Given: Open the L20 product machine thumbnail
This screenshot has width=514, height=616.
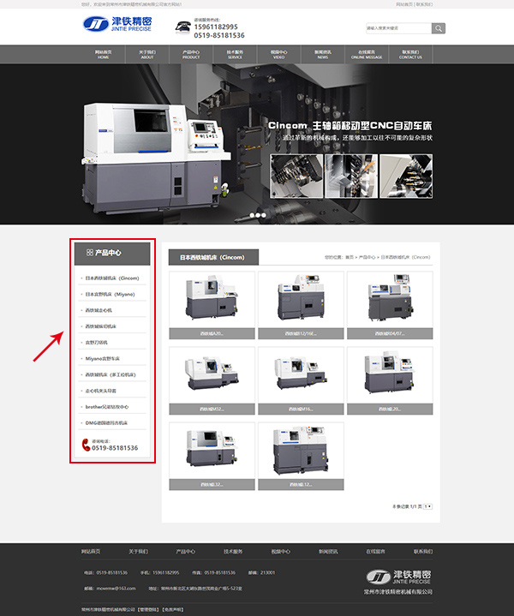Looking at the screenshot, I should click(390, 374).
